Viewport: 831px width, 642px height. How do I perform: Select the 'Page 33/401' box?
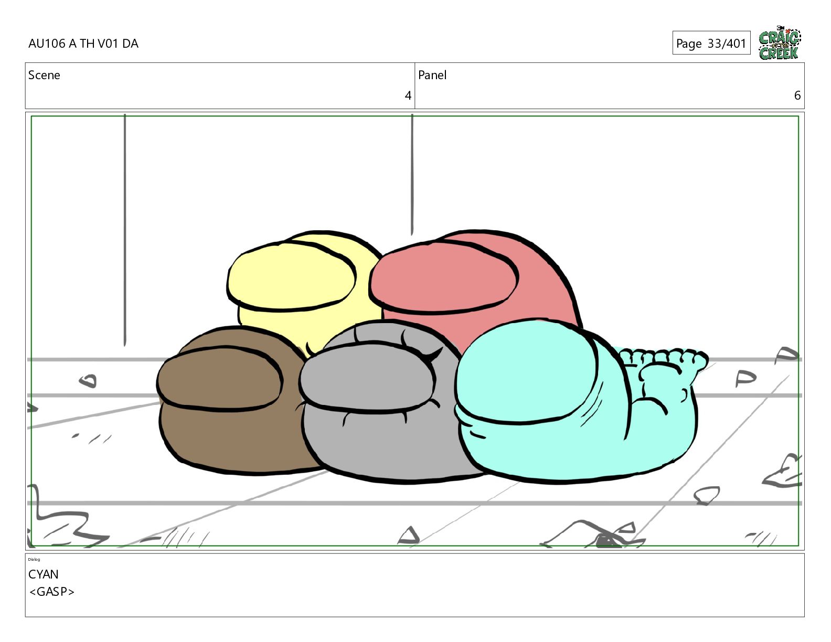(x=711, y=43)
